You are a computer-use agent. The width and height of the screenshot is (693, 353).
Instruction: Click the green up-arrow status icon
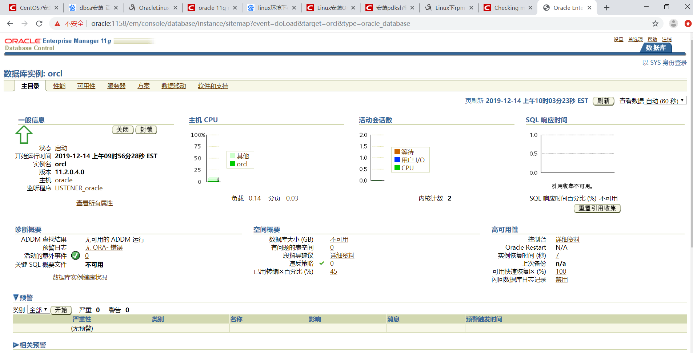24,135
